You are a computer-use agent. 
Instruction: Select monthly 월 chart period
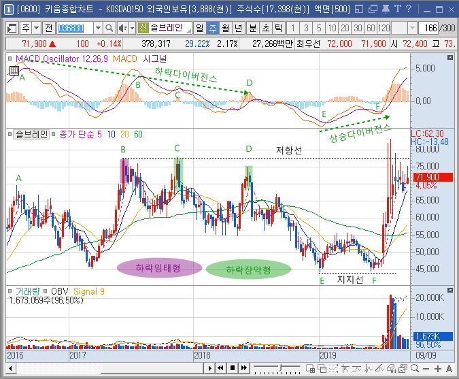click(x=225, y=28)
